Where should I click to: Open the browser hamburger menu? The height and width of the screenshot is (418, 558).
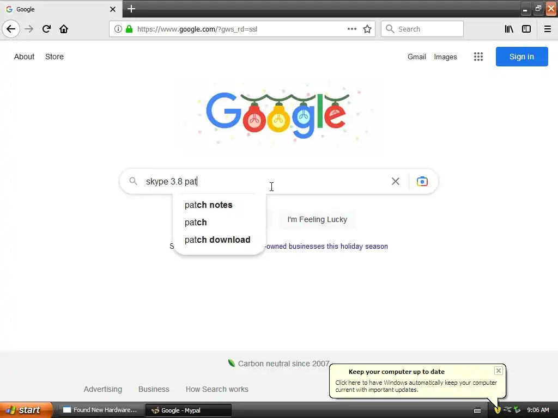point(547,29)
